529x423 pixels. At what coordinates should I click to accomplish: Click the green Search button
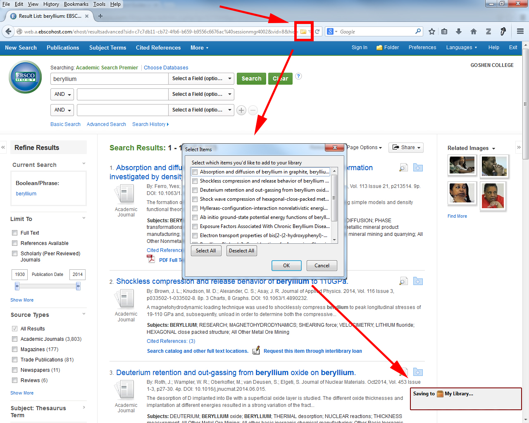click(x=252, y=78)
